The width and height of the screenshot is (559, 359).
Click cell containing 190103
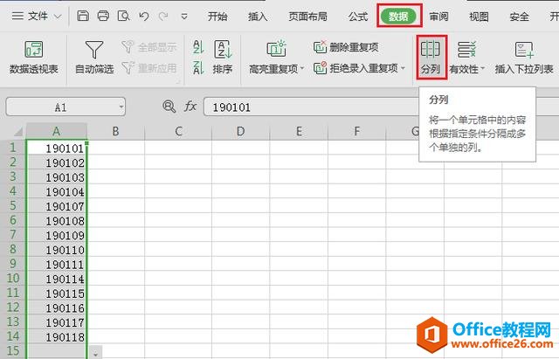point(57,176)
